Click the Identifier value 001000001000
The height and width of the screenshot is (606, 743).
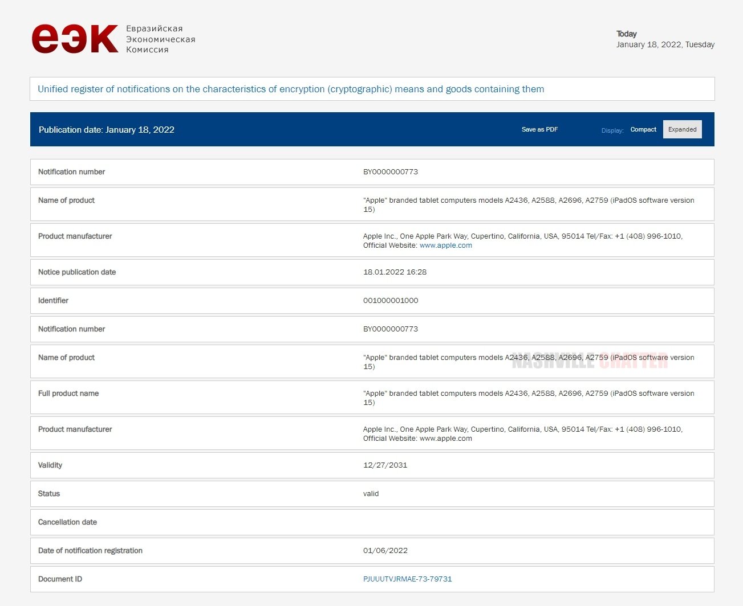point(391,301)
